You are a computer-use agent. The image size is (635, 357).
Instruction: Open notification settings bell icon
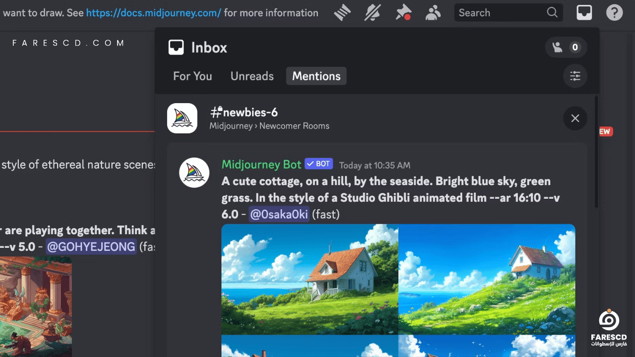373,13
